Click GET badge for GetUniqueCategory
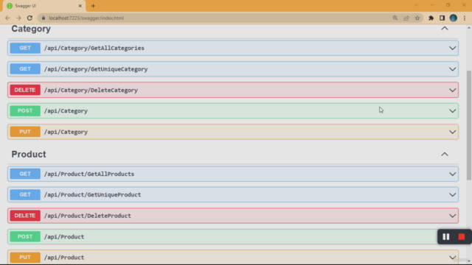Screen dimensions: 472x265 coord(25,69)
